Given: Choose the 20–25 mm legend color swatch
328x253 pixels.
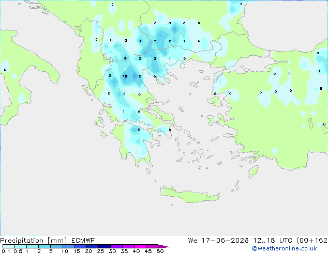Looking at the screenshot, I should (93, 246).
